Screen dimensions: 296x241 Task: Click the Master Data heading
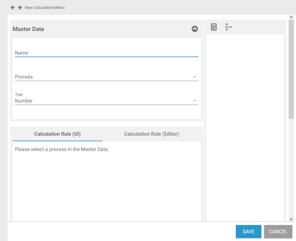coord(28,29)
